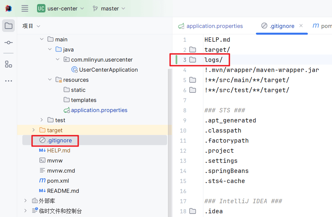Close the .gitignore editor tab
The width and height of the screenshot is (332, 217).
(301, 26)
